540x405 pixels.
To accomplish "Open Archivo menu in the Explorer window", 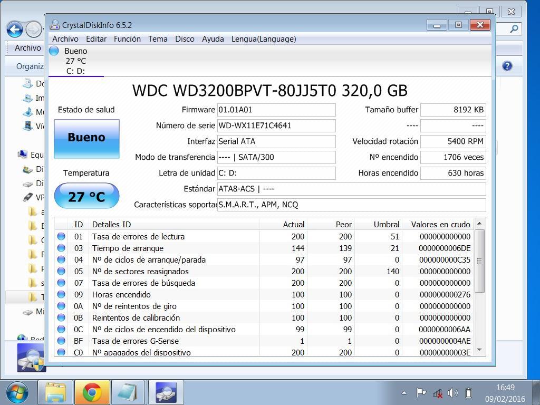I will [x=27, y=48].
